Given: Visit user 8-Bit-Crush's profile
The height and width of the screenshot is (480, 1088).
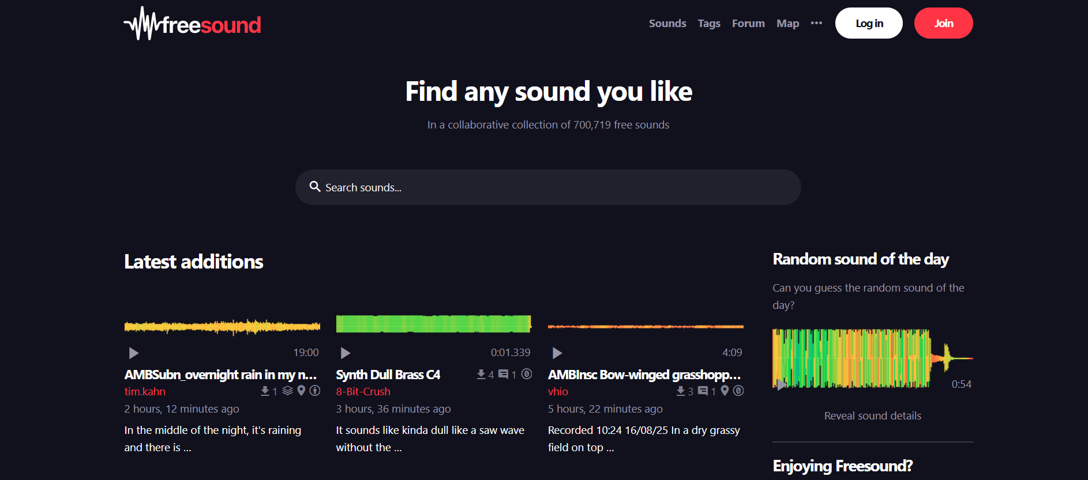Looking at the screenshot, I should pos(363,391).
